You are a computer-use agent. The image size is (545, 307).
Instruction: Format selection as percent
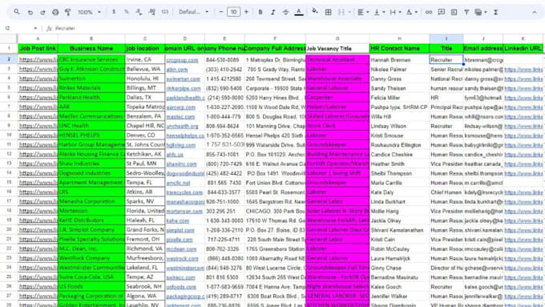point(126,12)
